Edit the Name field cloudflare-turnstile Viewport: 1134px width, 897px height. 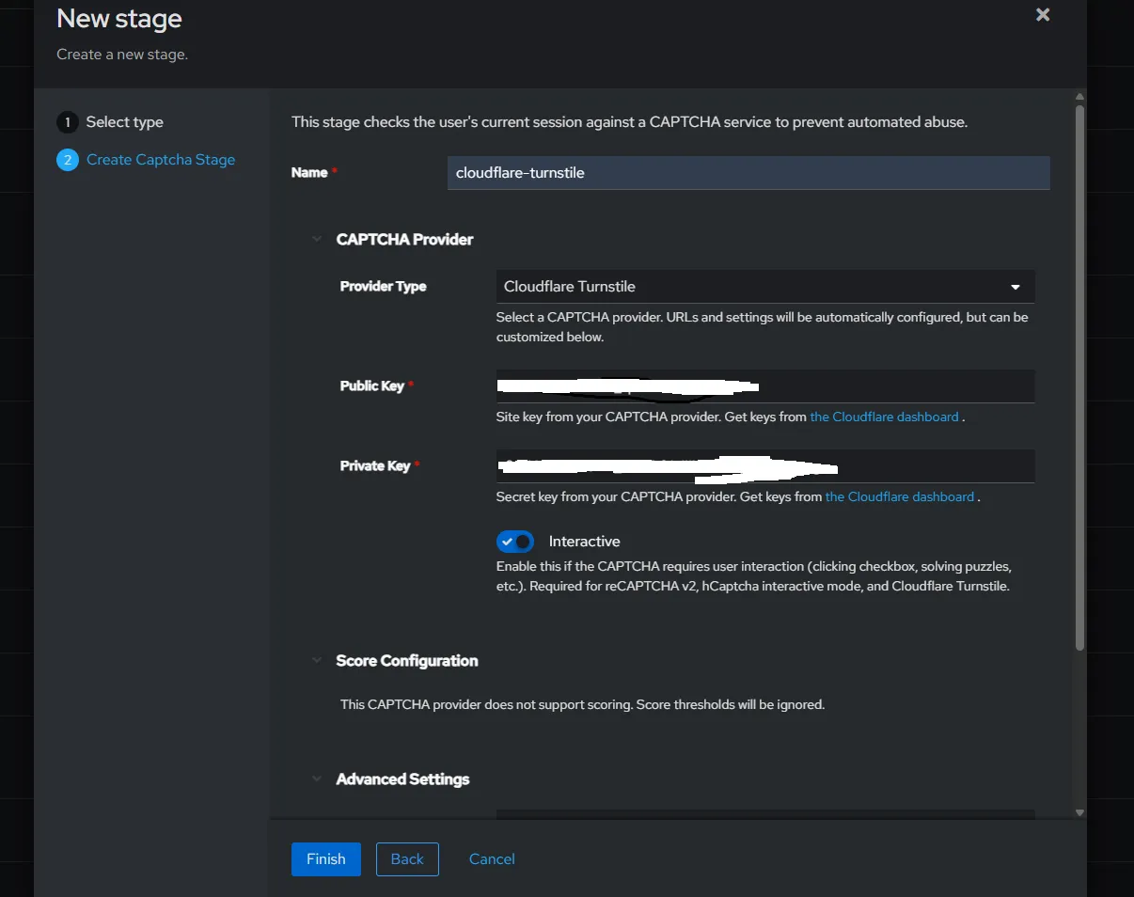point(748,173)
